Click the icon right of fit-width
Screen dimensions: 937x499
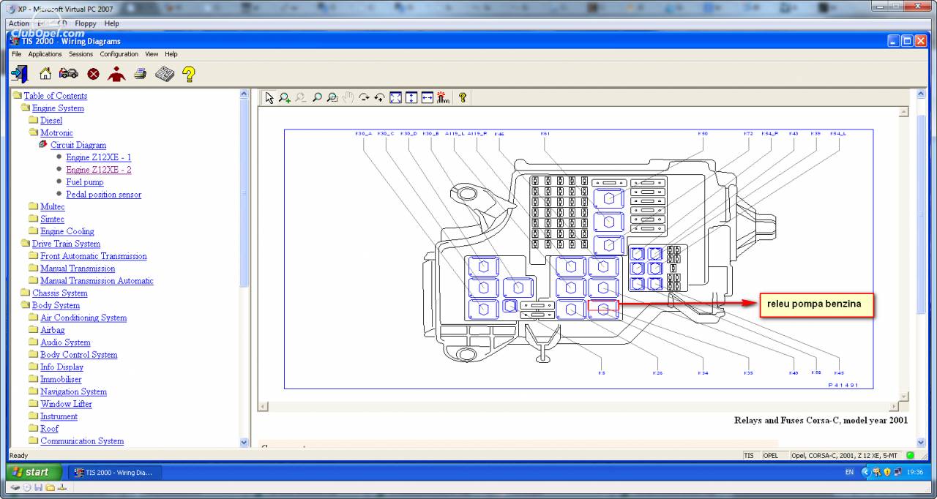(443, 97)
